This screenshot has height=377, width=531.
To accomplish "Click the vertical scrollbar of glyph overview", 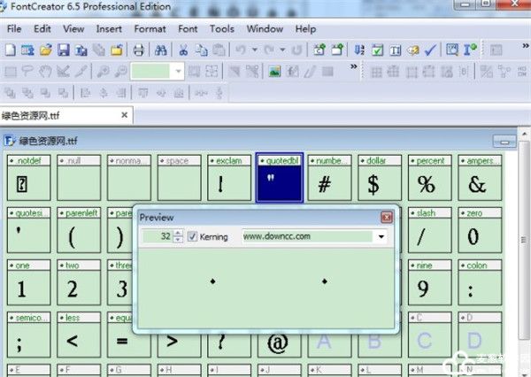I will [x=524, y=240].
